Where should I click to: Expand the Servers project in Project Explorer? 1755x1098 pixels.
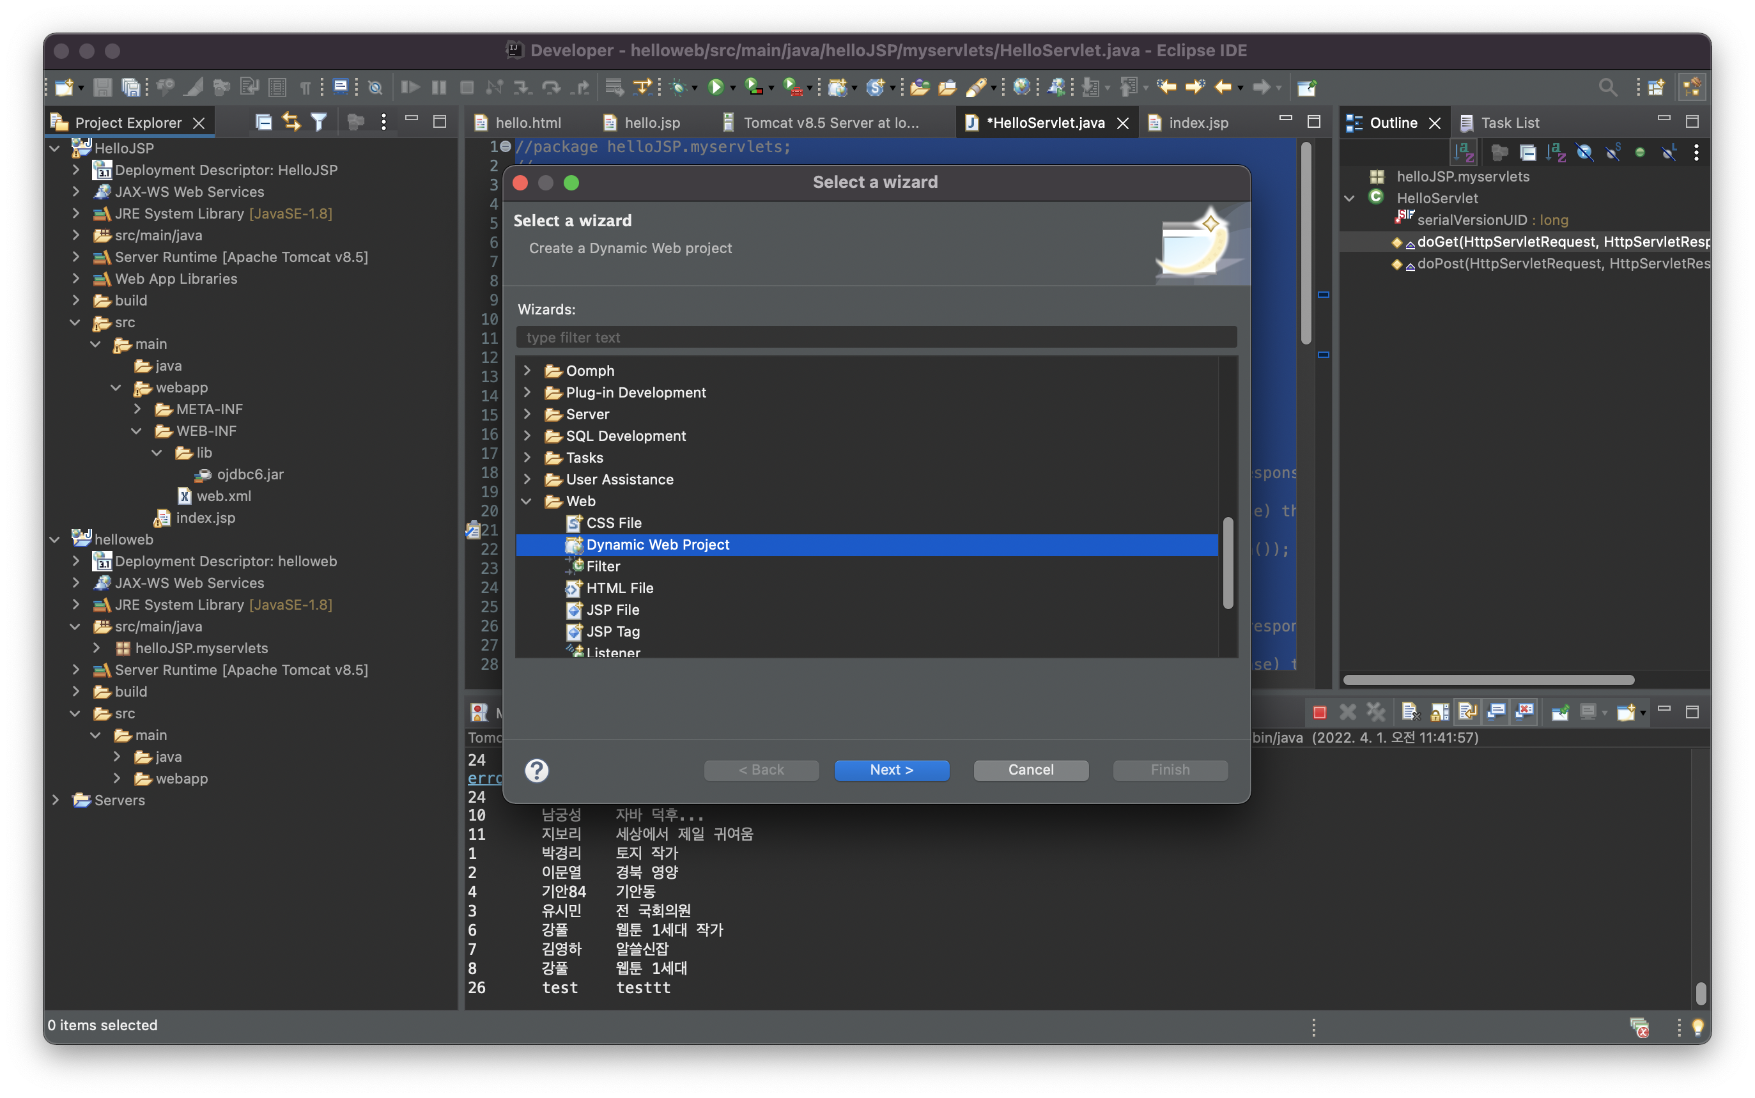(55, 800)
